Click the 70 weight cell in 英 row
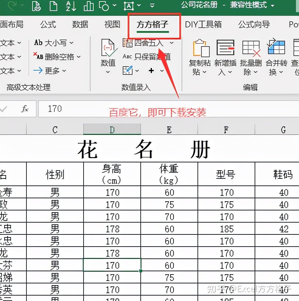 coord(169,289)
